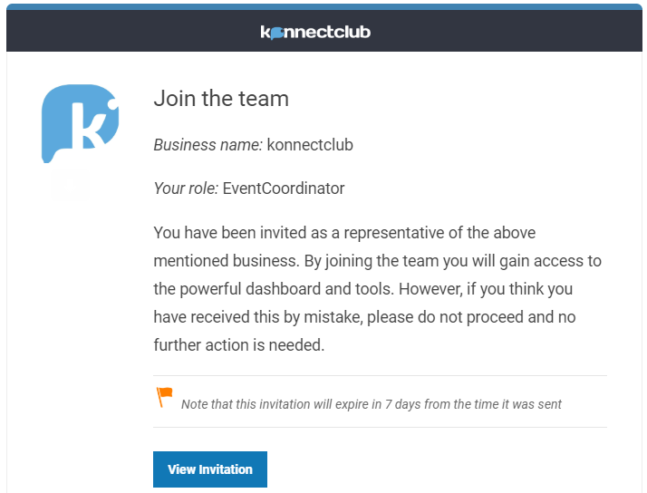Click the divider line below the note
Image resolution: width=647 pixels, height=493 pixels.
380,427
